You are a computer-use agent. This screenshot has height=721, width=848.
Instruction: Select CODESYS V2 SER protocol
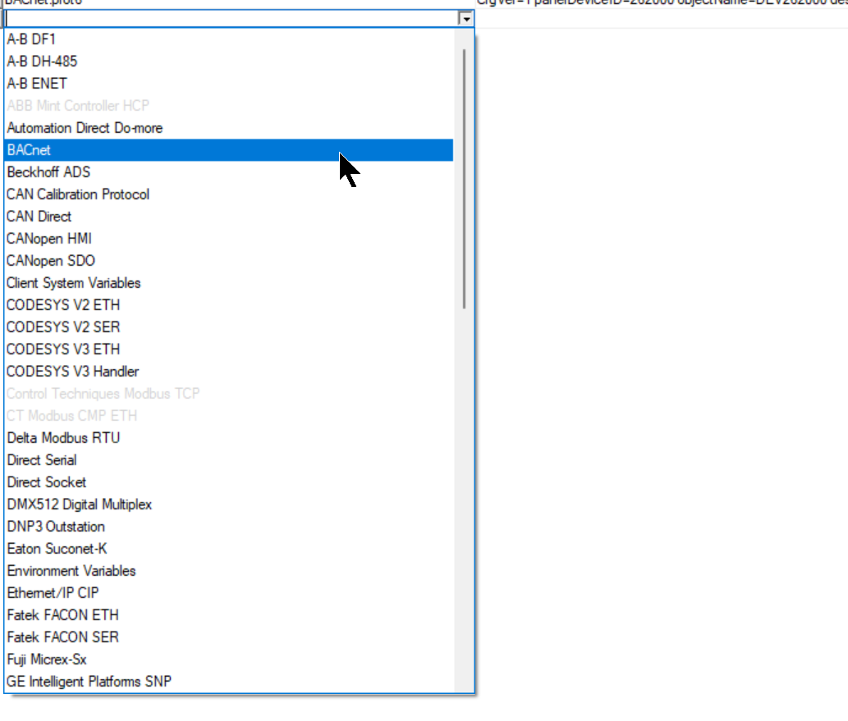(229, 327)
